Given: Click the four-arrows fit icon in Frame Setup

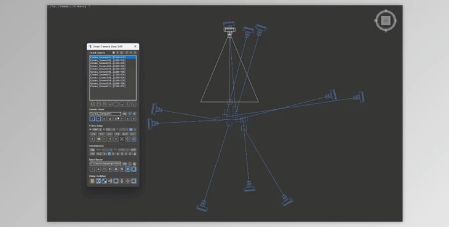Looking at the screenshot, I should [122, 139].
